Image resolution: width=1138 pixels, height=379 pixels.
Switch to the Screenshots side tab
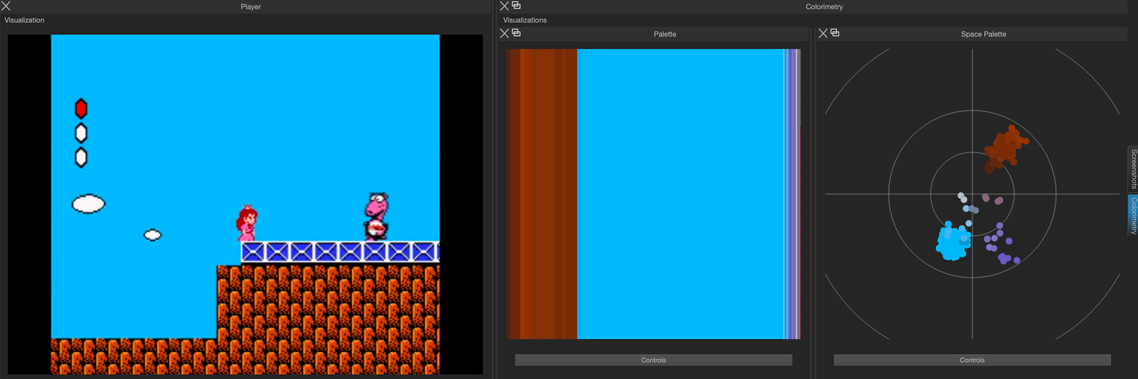pos(1133,169)
